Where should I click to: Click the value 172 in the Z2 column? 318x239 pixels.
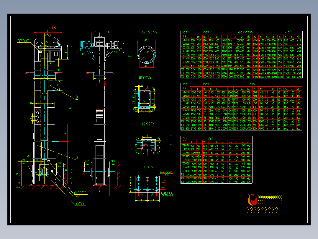(x=243, y=149)
